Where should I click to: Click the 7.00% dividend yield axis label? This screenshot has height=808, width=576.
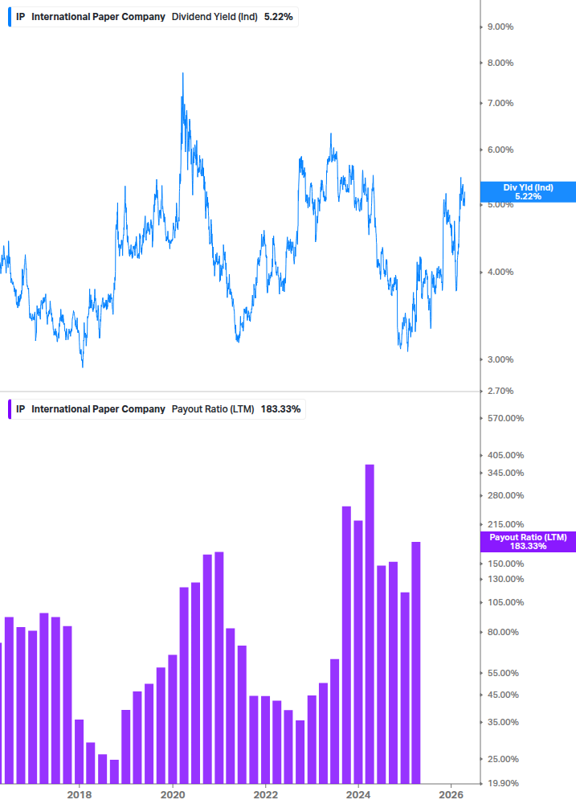coord(500,103)
